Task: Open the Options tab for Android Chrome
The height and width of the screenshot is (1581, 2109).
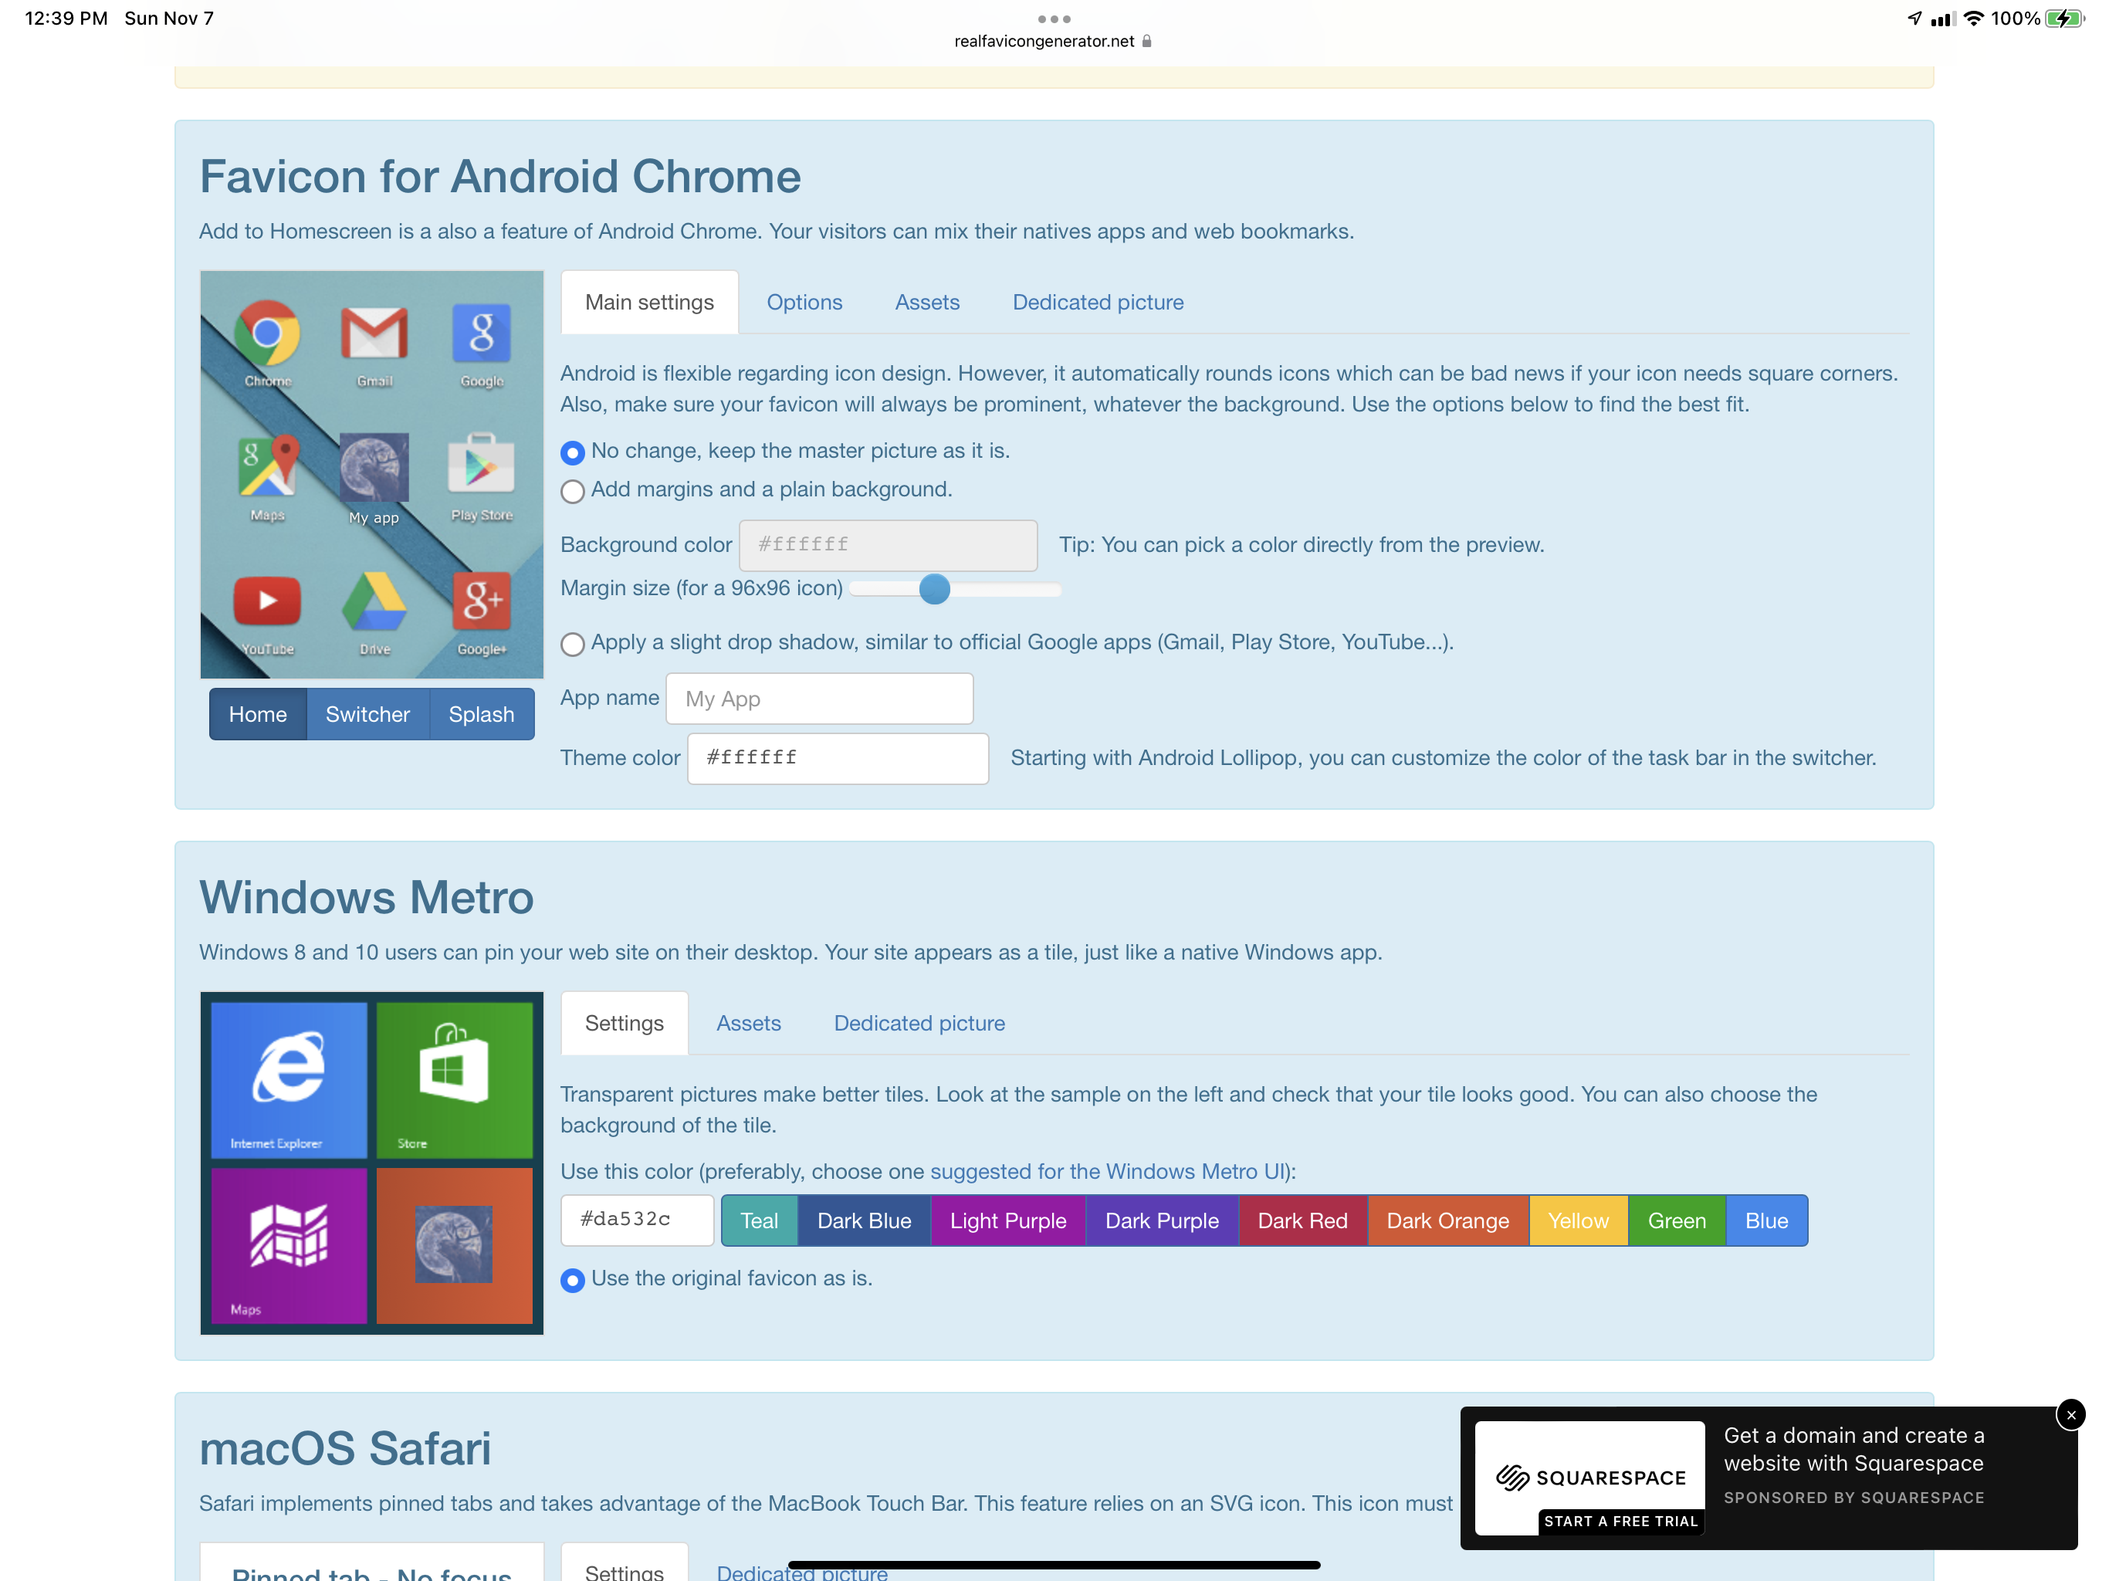Action: pyautogui.click(x=804, y=303)
